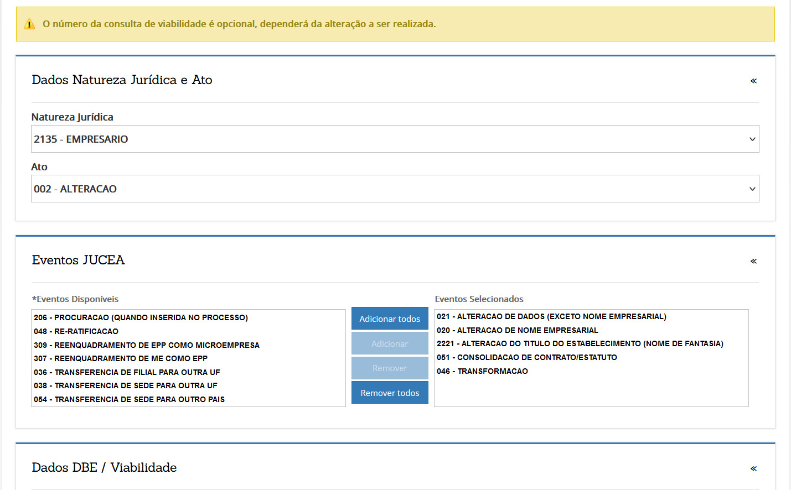Click the Dados DBE / Viabilidade heading
Viewport: 791px width, 490px height.
(x=104, y=468)
